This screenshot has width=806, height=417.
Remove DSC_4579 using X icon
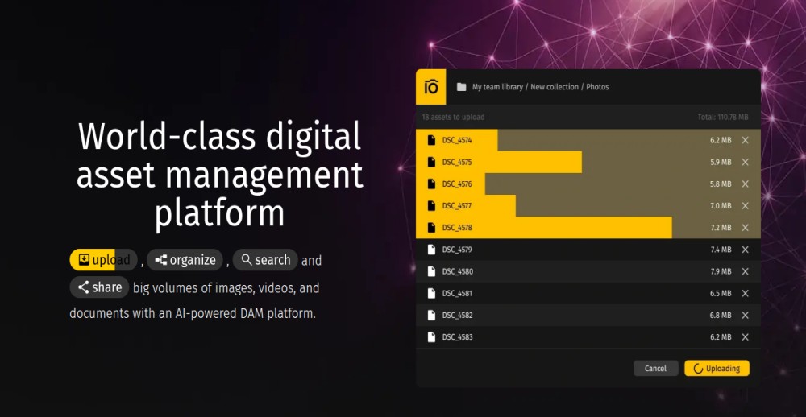(745, 250)
